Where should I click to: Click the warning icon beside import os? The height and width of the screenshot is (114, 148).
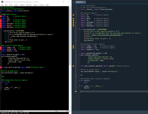(x=73, y=15)
